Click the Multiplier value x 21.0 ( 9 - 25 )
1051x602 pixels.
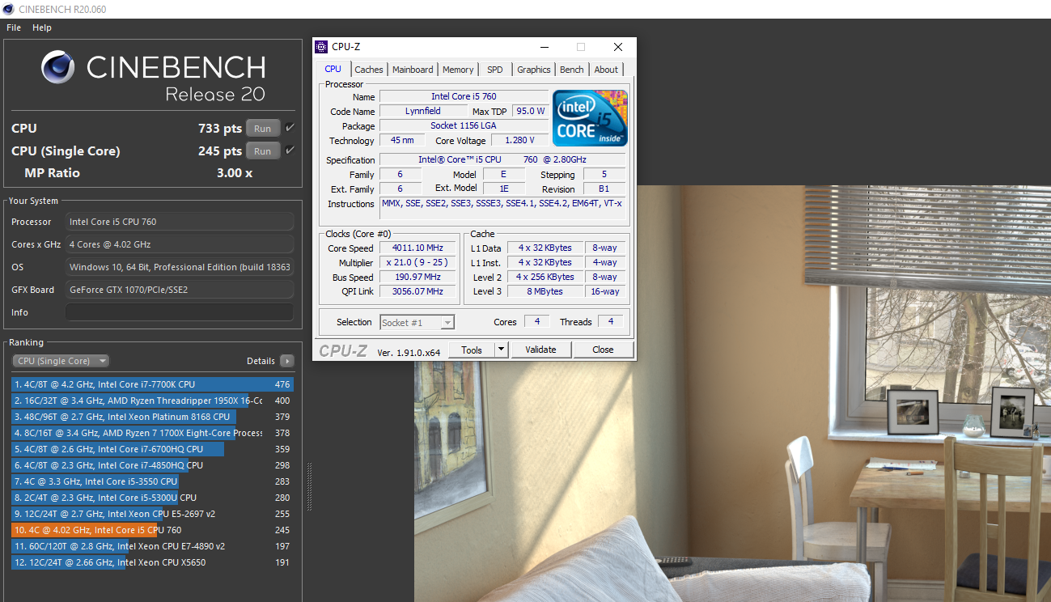(418, 263)
